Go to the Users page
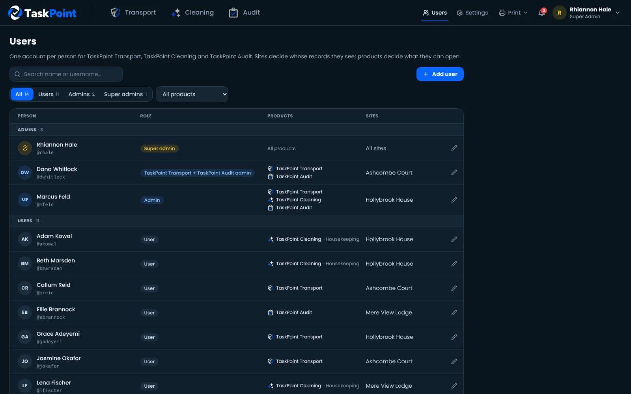Viewport: 631px width, 394px height. (435, 13)
